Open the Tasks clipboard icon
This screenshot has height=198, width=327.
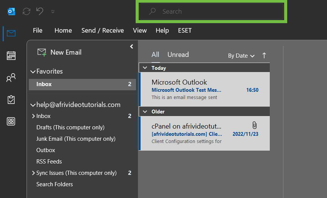(x=11, y=100)
